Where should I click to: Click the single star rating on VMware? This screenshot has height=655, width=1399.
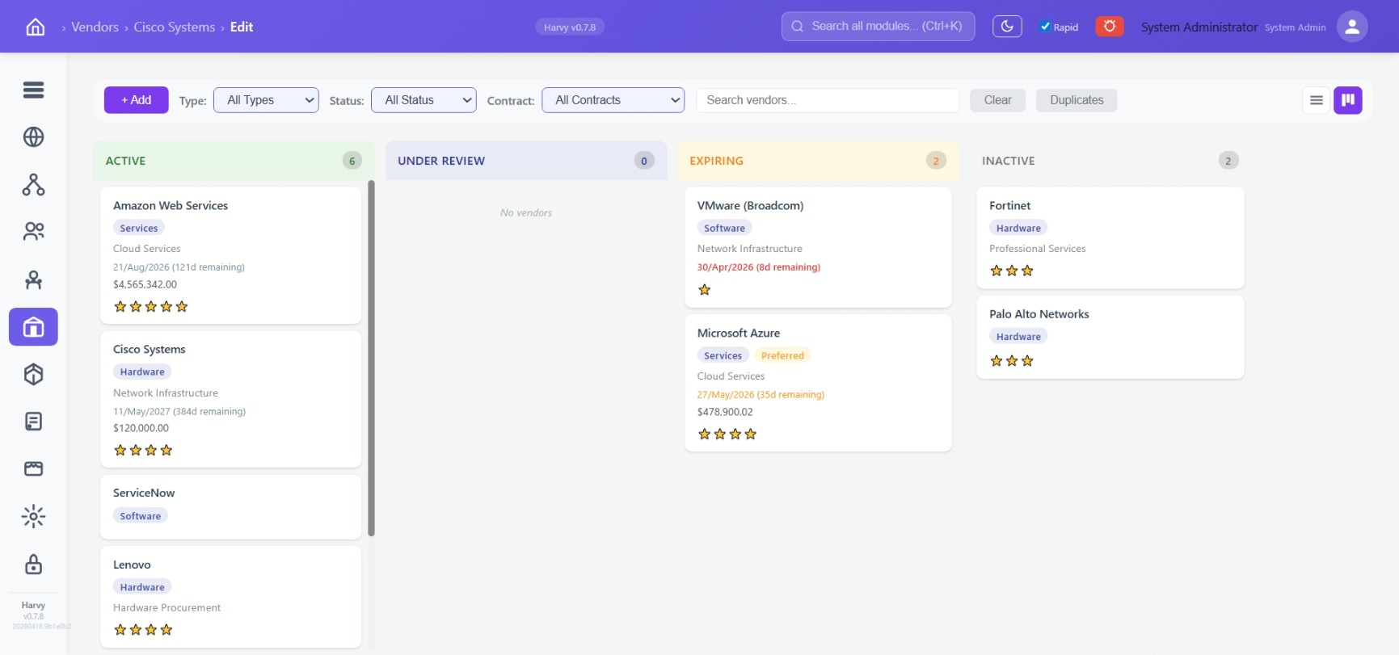(705, 289)
